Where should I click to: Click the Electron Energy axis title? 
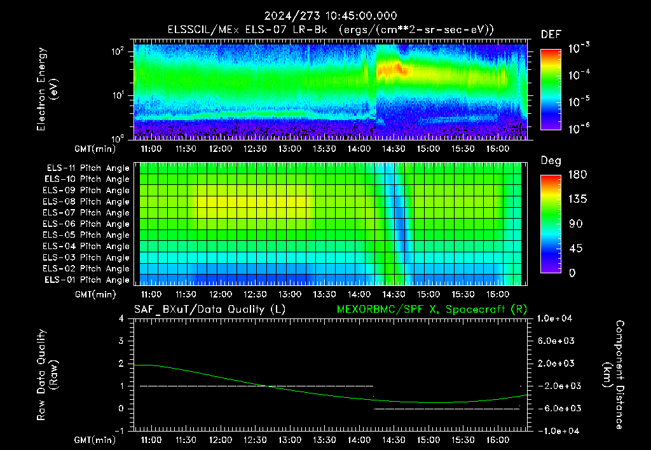[47, 89]
